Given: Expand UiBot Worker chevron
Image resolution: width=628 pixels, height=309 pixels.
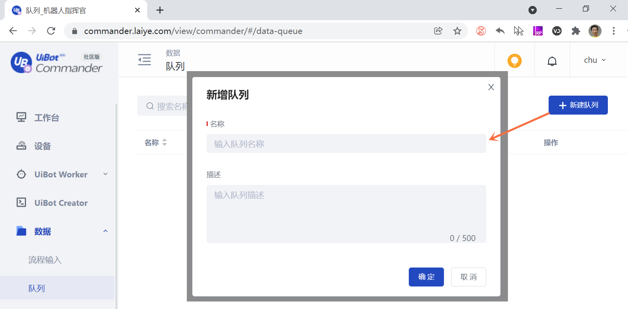Looking at the screenshot, I should (x=105, y=174).
